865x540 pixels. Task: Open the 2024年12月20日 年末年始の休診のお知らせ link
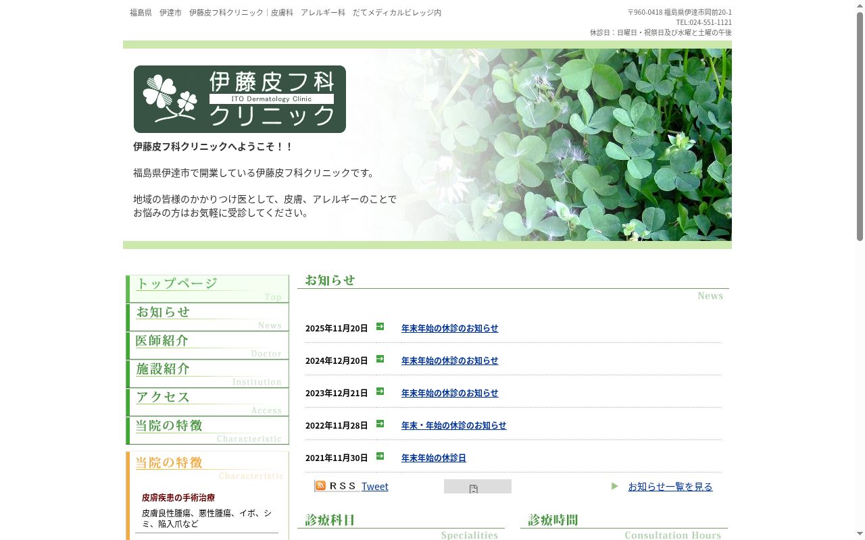coord(449,360)
